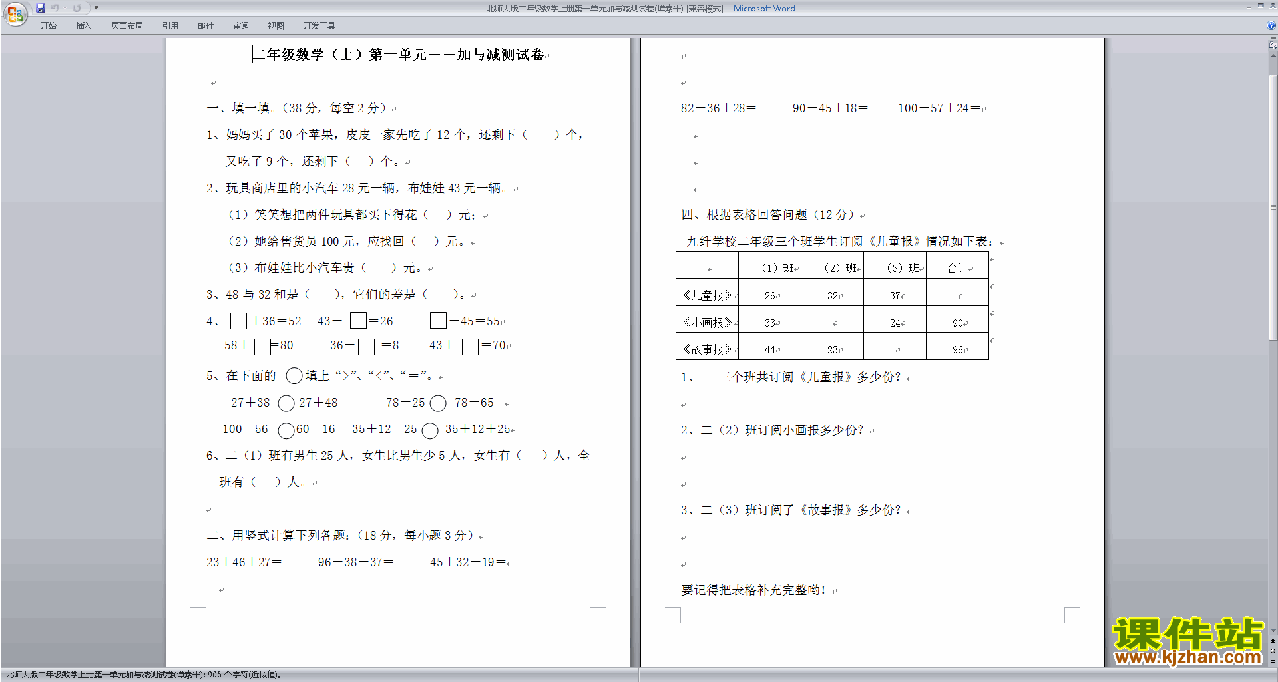Click the empty 儿童报 合计 cell
The width and height of the screenshot is (1278, 682).
(x=958, y=293)
